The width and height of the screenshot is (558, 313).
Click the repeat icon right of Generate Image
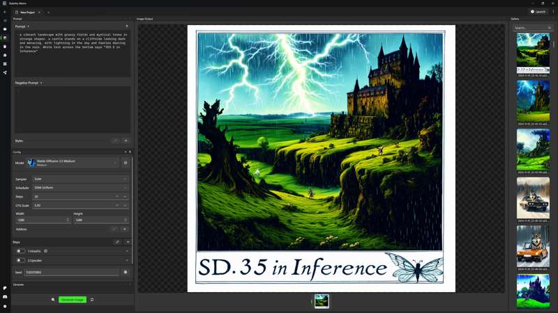pos(92,300)
